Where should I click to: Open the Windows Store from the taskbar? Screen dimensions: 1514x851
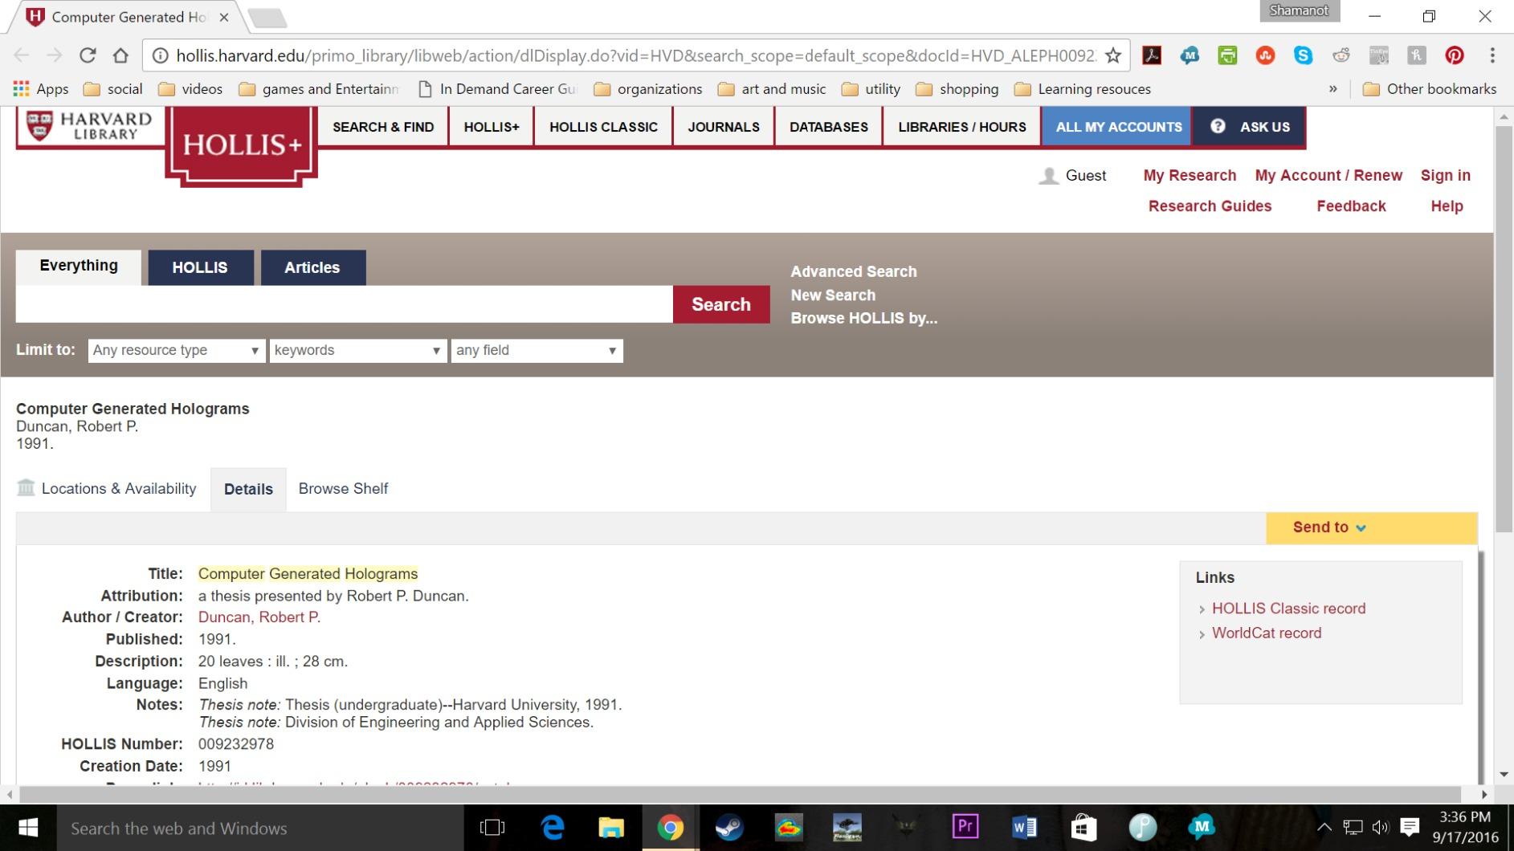[x=1083, y=828]
